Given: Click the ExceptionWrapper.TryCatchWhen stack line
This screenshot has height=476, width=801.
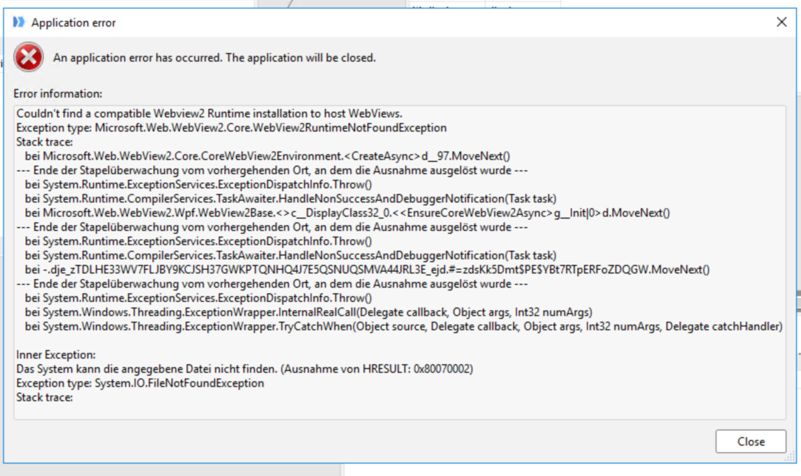Looking at the screenshot, I should click(x=404, y=327).
